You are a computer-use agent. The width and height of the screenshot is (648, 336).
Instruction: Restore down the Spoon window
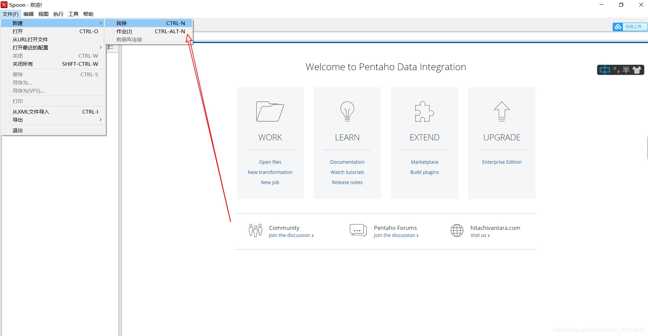[x=621, y=5]
